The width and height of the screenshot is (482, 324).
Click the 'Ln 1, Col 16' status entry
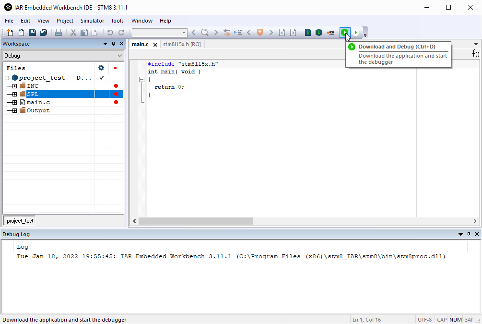tap(366, 320)
